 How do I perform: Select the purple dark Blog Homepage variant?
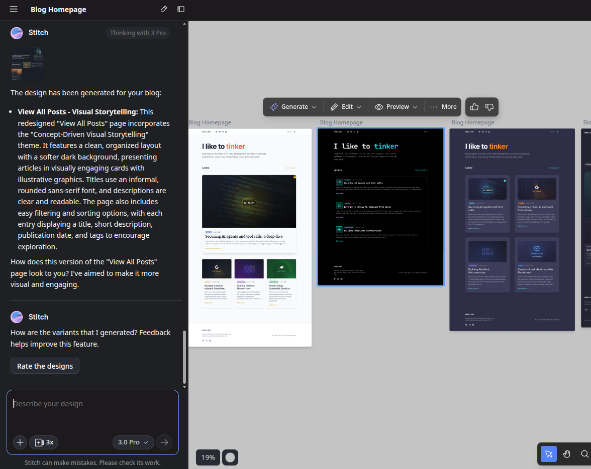(x=512, y=230)
